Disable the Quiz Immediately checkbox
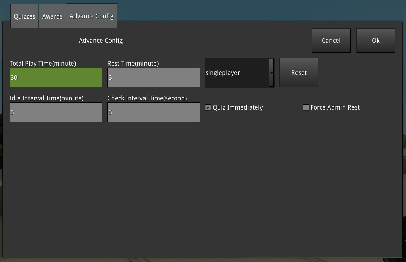Viewport: 406px width, 262px height. (208, 107)
